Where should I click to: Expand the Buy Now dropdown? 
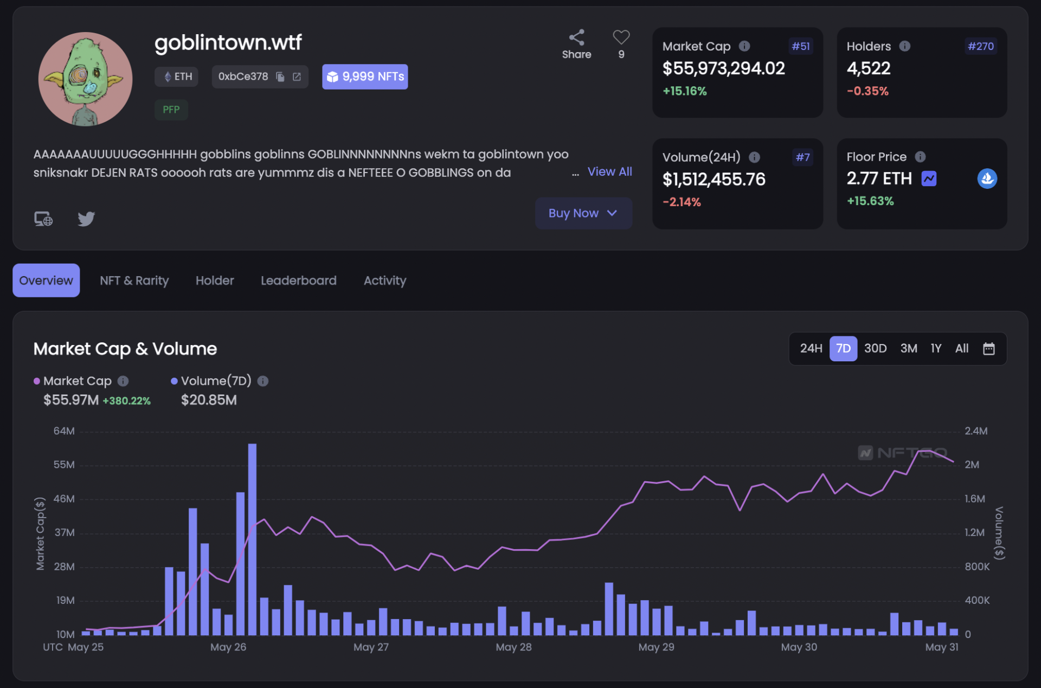583,213
